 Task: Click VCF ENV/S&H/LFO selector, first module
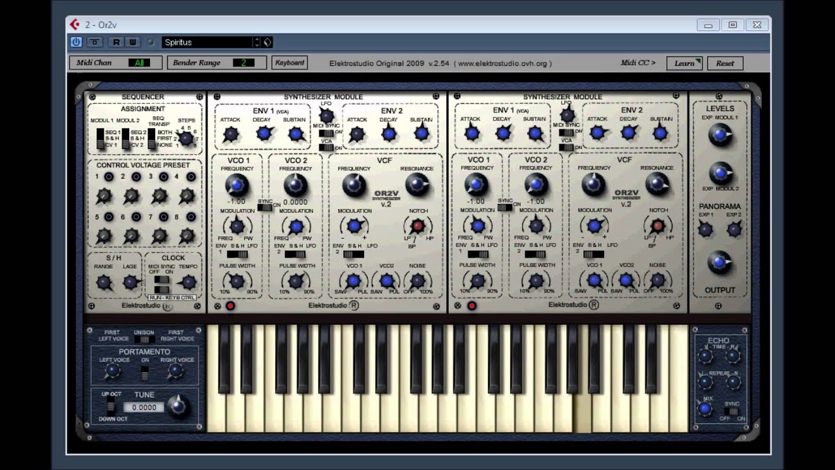coord(354,254)
